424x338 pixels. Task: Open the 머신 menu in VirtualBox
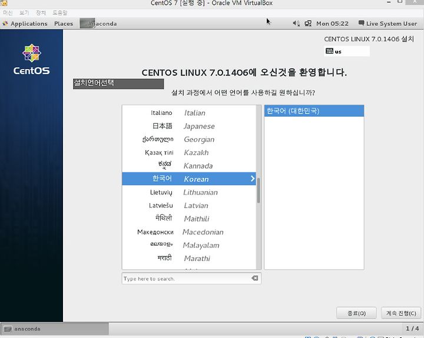(x=8, y=13)
